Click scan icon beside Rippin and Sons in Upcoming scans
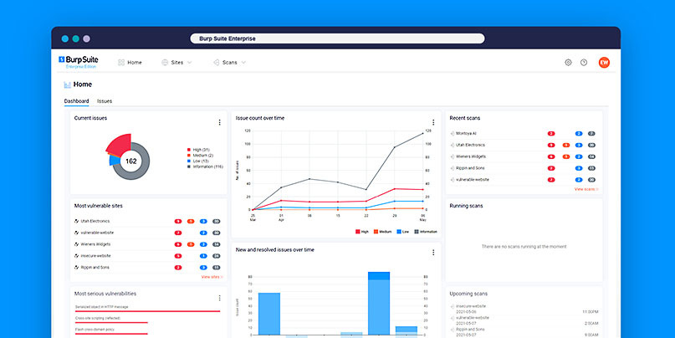Image resolution: width=675 pixels, height=338 pixels. [x=453, y=330]
